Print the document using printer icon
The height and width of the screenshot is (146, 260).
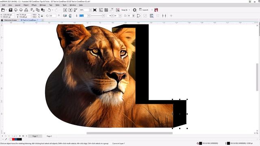(x=26, y=10)
